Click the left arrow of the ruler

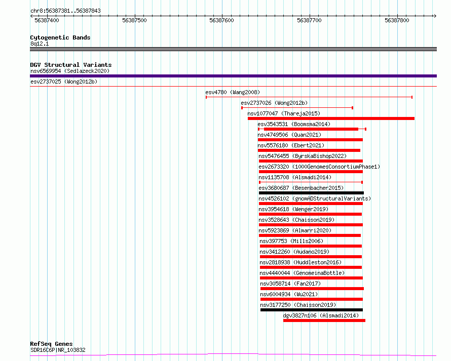[x=31, y=16]
